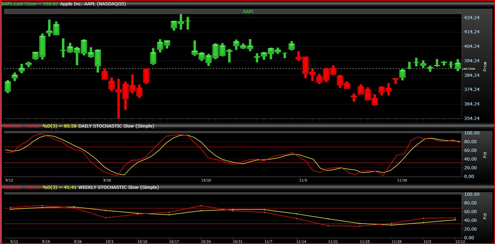Click the 'Pct' label of daily stochastic panel
Screen dimensions: 495x244
click(x=486, y=155)
